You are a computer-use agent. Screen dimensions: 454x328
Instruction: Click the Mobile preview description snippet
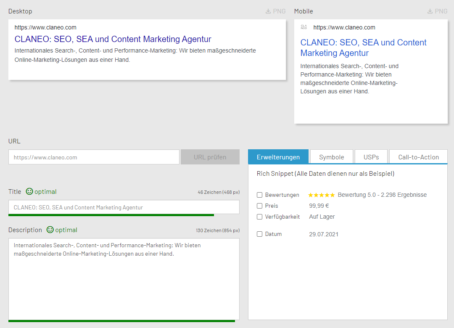click(349, 79)
